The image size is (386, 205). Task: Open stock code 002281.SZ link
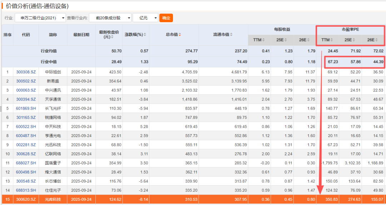coord(26,145)
